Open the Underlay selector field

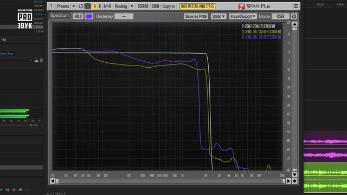[124, 16]
